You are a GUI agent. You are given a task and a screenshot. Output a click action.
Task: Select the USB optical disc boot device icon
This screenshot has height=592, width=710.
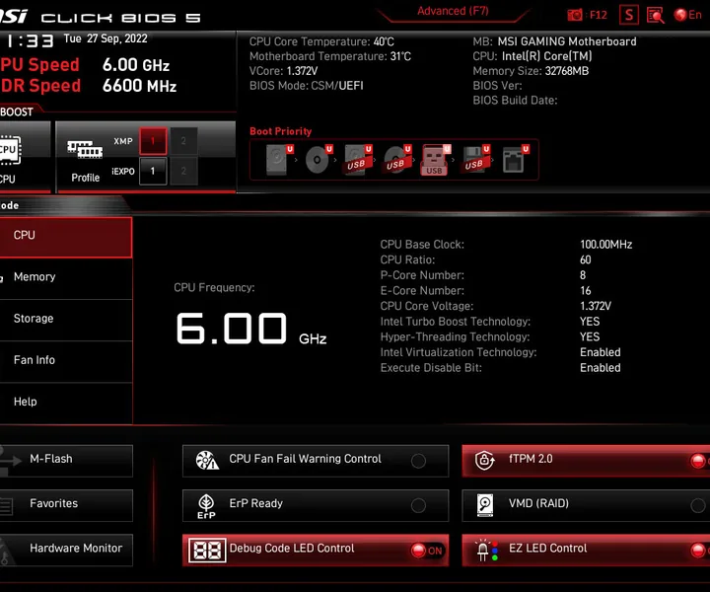pos(396,160)
